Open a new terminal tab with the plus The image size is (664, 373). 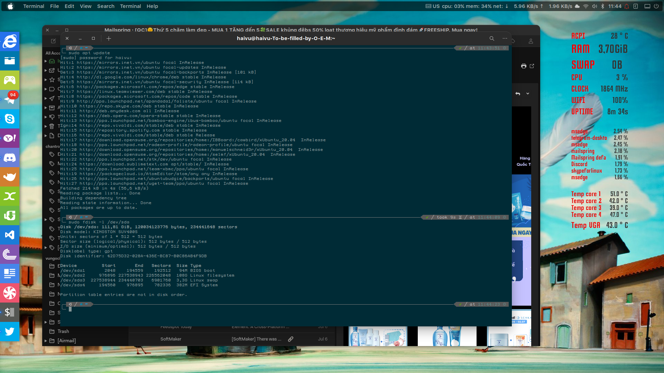[x=109, y=38]
